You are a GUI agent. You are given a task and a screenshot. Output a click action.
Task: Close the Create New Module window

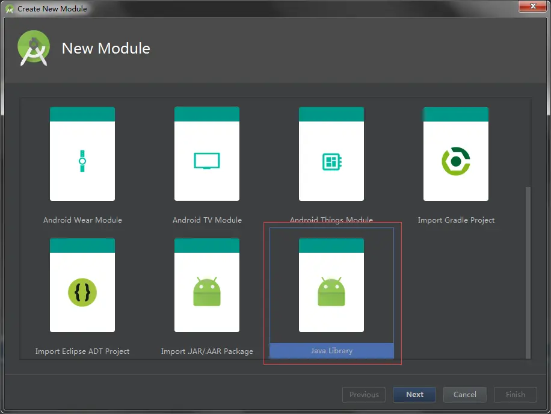pyautogui.click(x=533, y=6)
